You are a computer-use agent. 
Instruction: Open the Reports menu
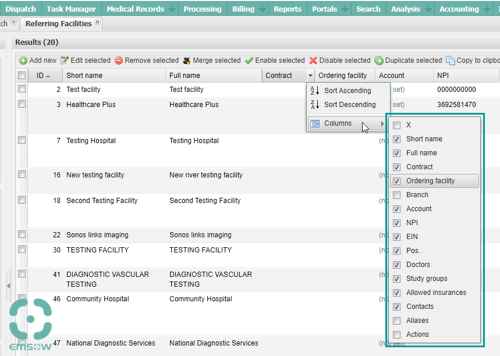[288, 9]
